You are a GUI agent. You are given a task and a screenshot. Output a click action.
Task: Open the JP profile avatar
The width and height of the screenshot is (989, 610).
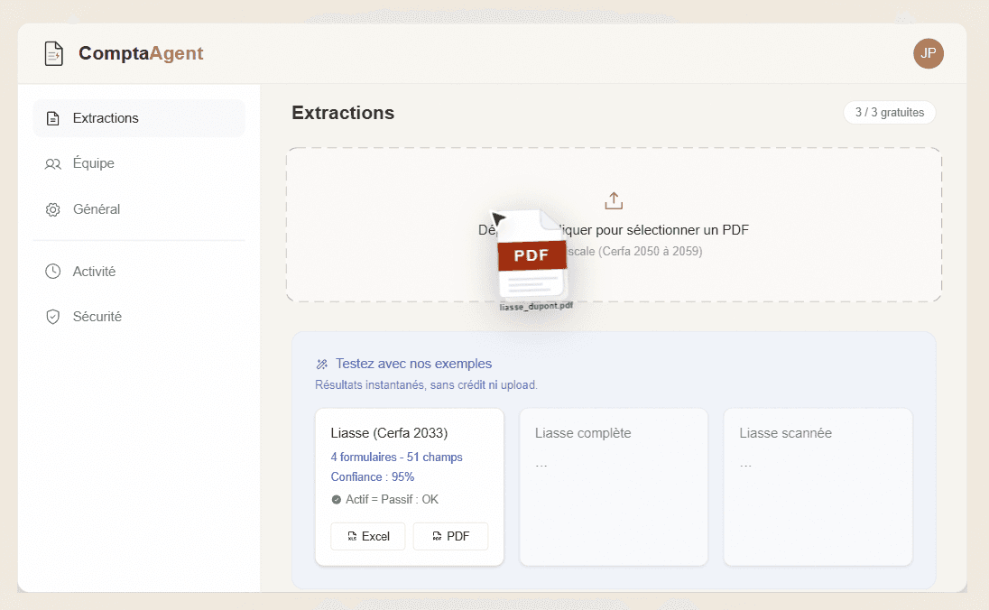pos(929,53)
